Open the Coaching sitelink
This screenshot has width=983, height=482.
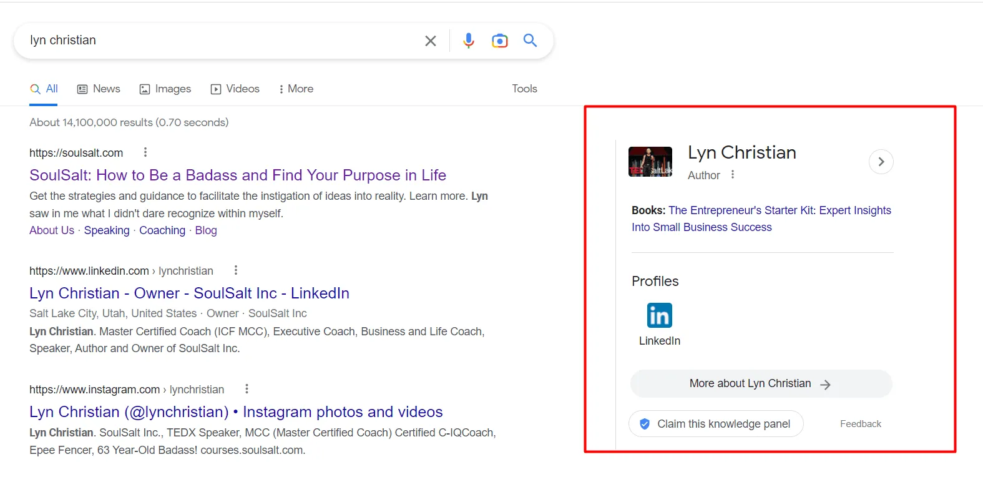click(x=162, y=230)
